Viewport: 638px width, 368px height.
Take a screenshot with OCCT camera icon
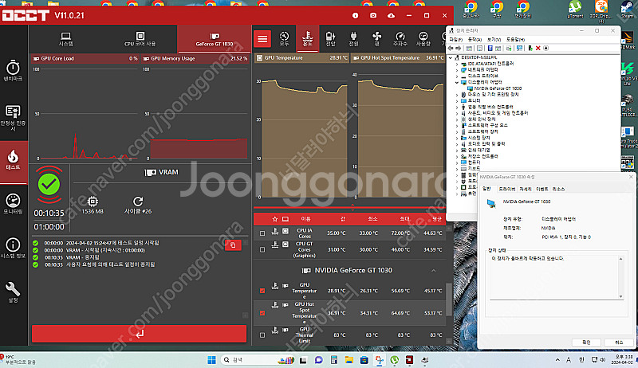373,15
